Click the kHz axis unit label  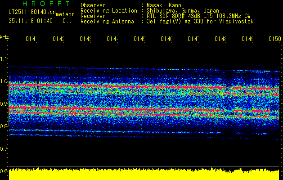tap(4, 37)
